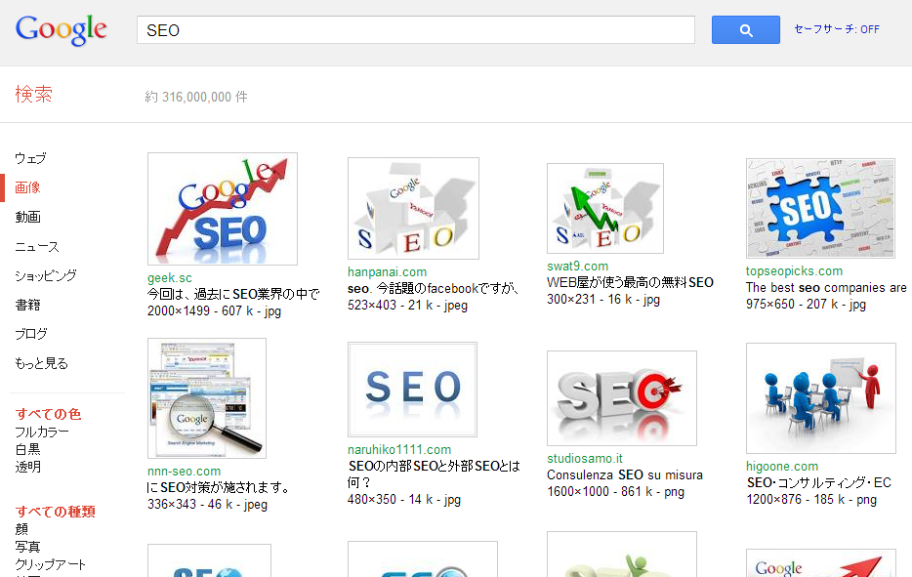Open the blue SEO puzzle piece image

pos(820,208)
